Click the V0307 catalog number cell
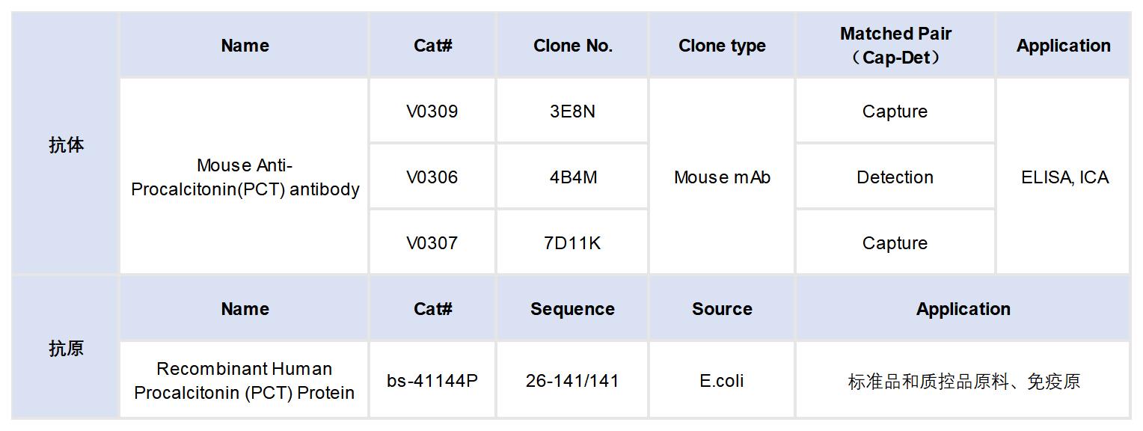 pos(432,243)
